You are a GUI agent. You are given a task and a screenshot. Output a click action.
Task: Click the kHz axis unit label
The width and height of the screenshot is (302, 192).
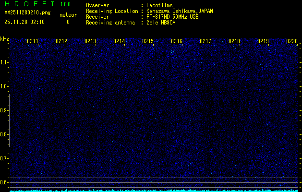[x=4, y=38]
